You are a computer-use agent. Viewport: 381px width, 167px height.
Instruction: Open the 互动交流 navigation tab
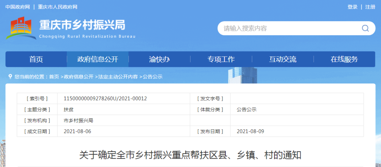[283, 59]
